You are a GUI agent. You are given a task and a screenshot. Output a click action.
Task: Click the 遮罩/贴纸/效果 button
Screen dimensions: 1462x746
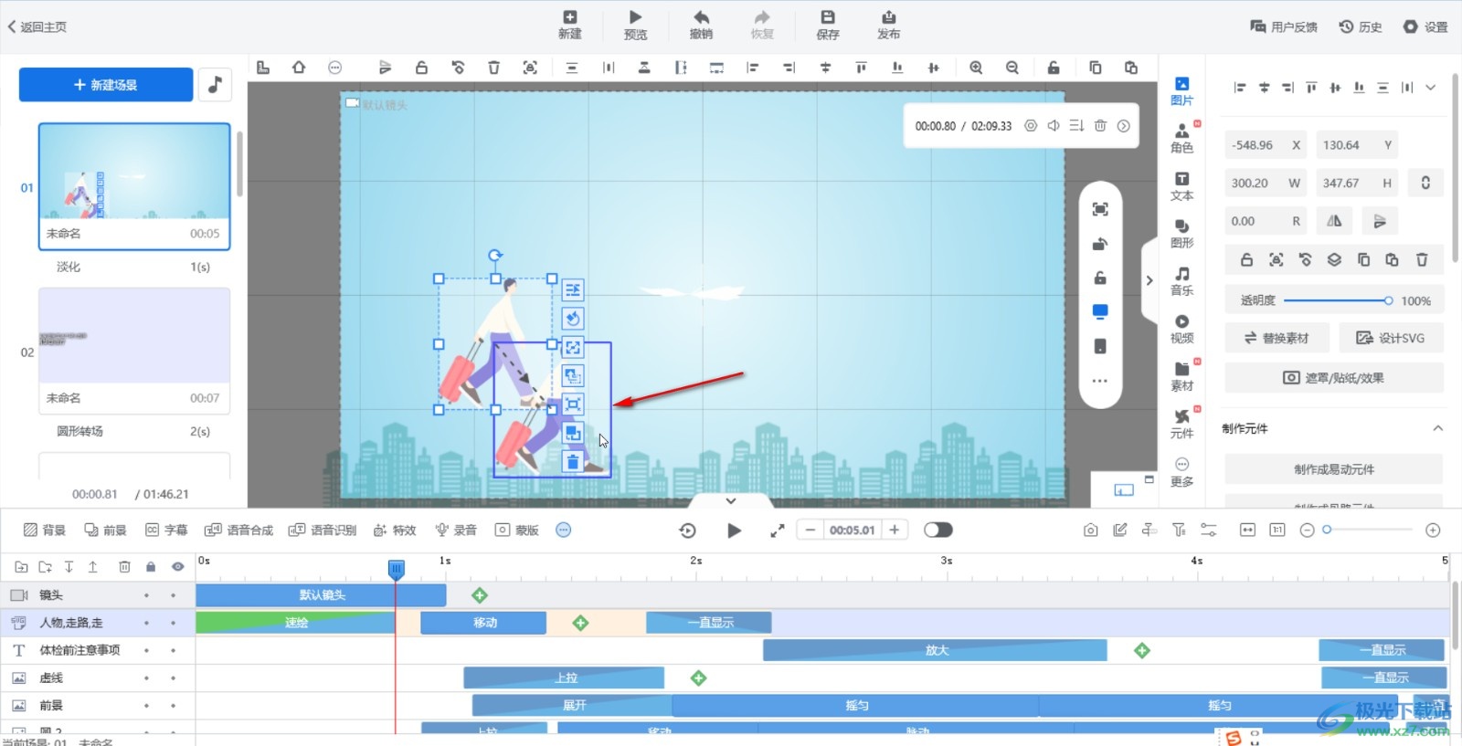click(1334, 378)
